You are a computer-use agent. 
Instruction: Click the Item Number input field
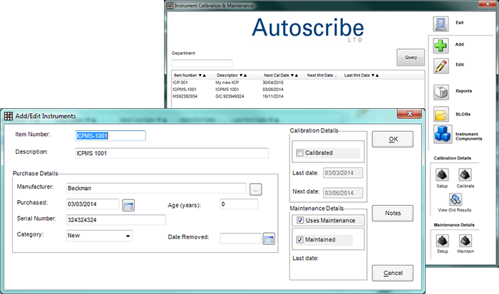tap(110, 136)
